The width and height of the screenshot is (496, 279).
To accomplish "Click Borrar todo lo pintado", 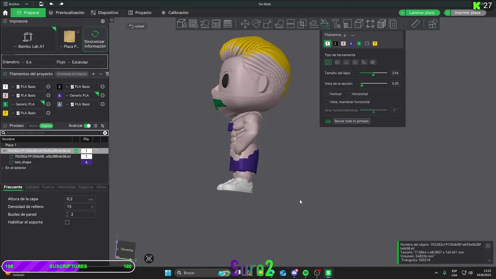I will [x=351, y=121].
